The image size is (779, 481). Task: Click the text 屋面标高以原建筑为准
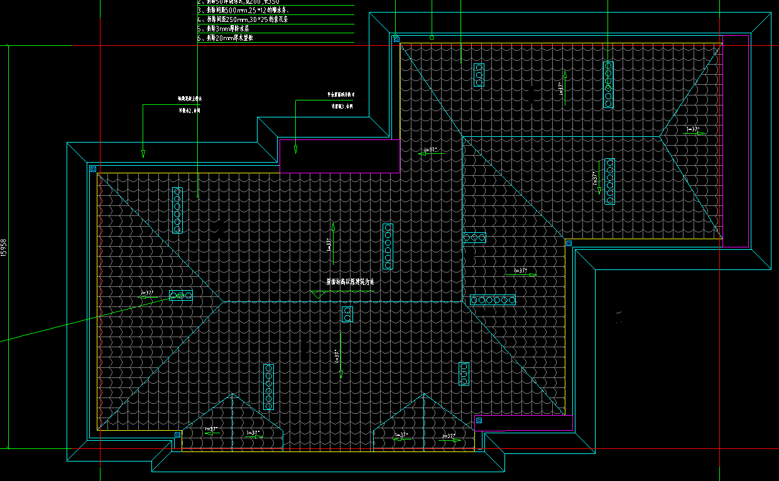click(x=350, y=283)
